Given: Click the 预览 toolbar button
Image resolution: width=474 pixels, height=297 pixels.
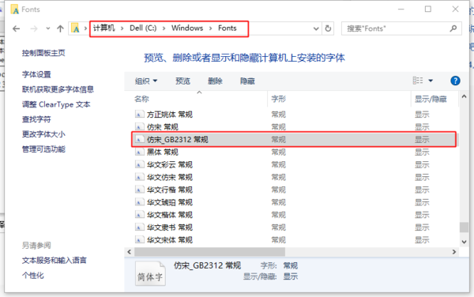Looking at the screenshot, I should (183, 81).
